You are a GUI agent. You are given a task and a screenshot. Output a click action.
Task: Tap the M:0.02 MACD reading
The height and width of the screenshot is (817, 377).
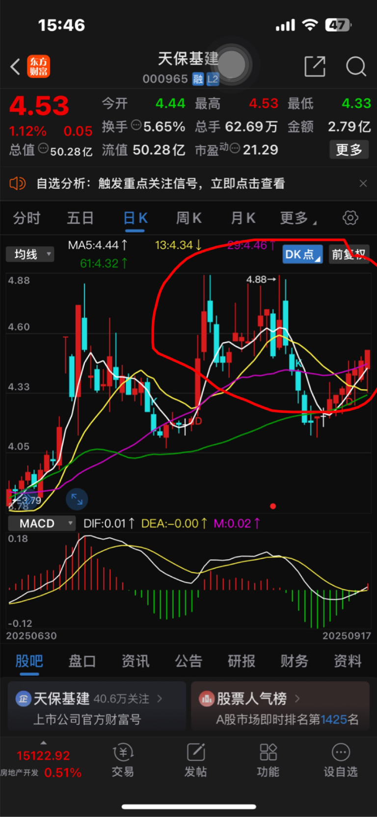point(237,523)
